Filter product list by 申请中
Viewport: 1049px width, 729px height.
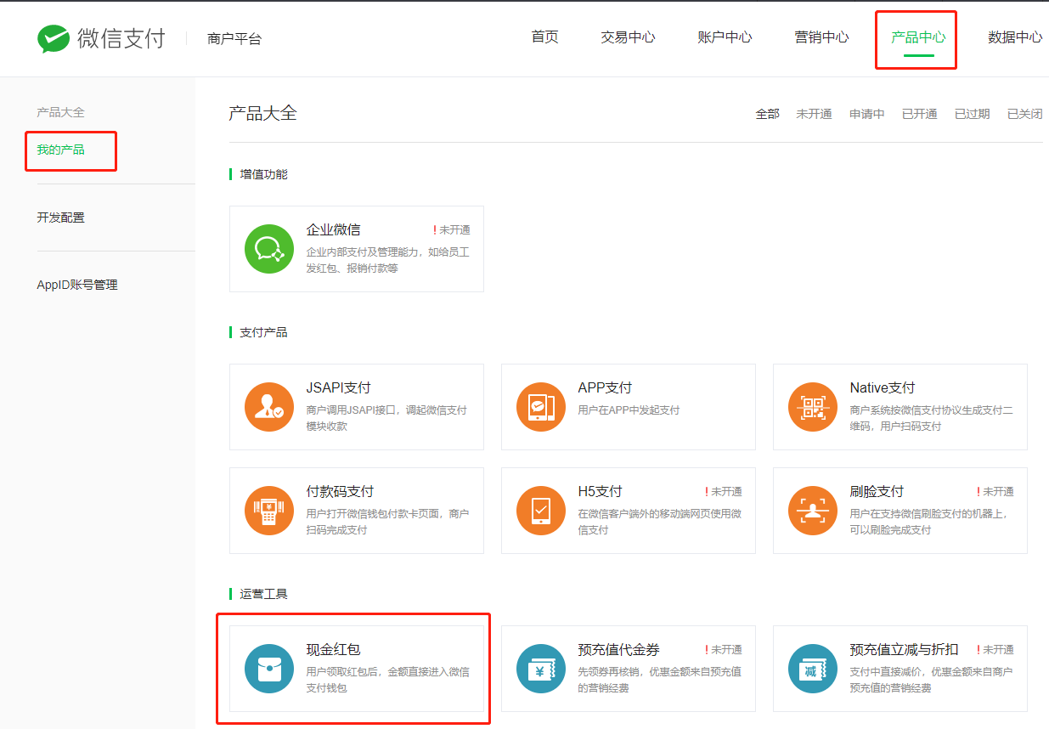866,114
